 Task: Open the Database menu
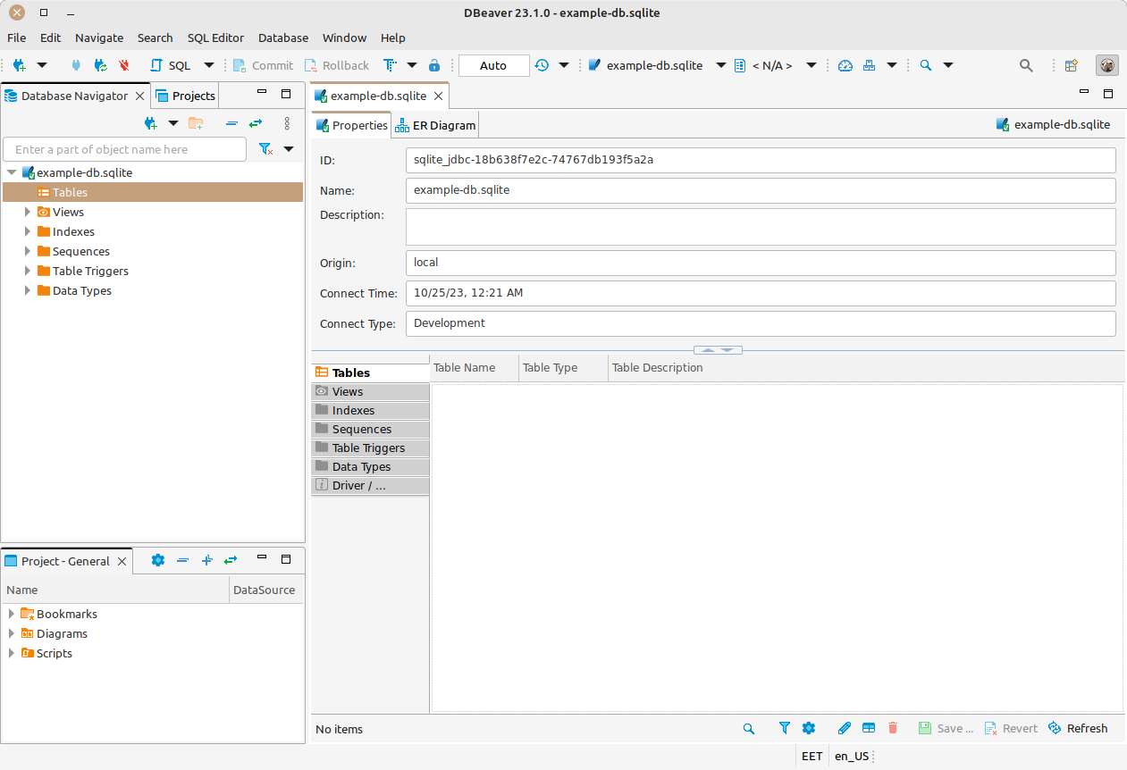pyautogui.click(x=282, y=38)
